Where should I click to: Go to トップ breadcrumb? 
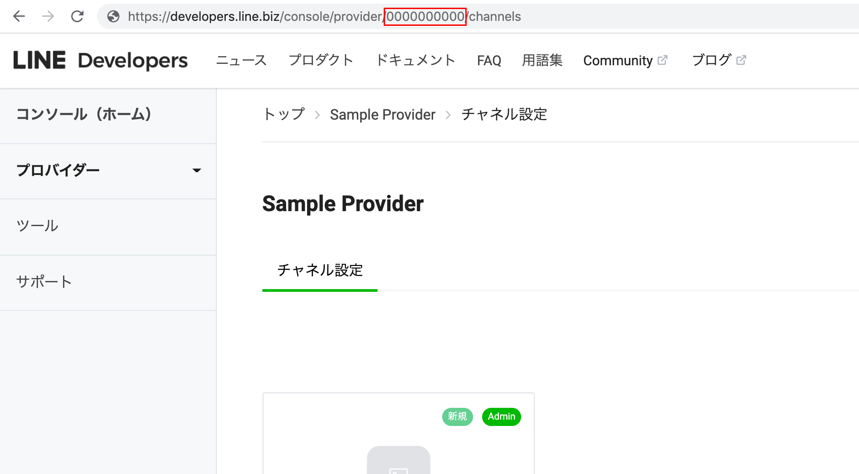(x=284, y=114)
